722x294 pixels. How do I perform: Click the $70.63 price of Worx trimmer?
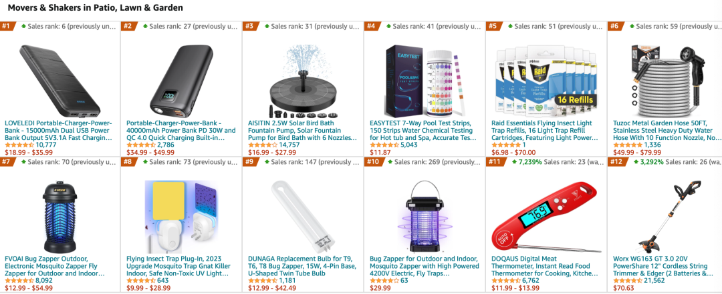click(624, 288)
